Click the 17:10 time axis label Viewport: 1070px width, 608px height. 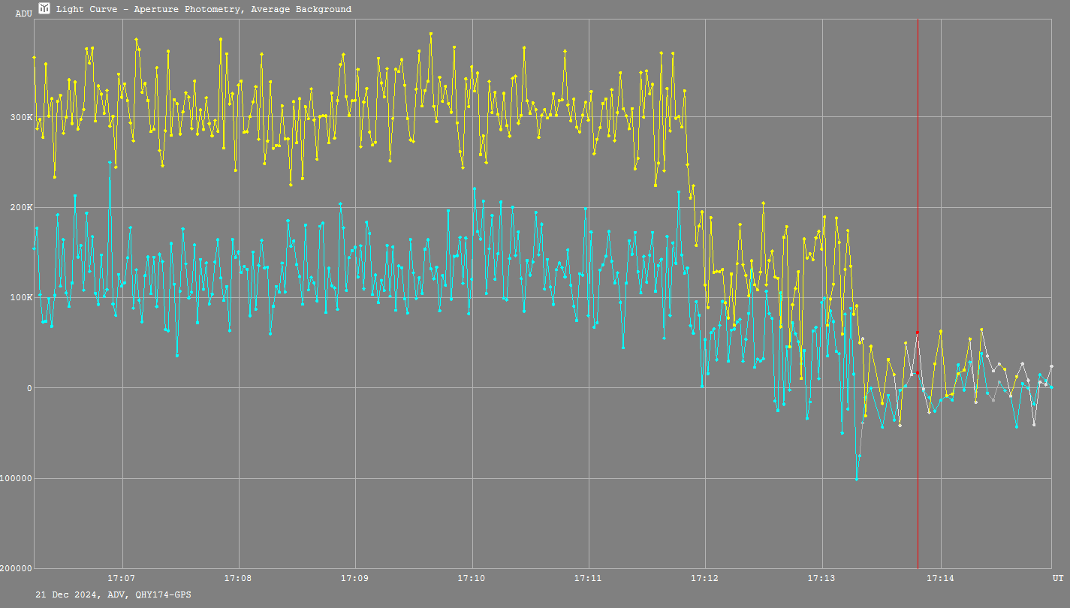tap(472, 578)
